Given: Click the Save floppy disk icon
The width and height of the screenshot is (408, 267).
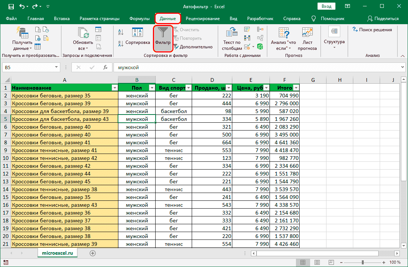Looking at the screenshot, I should tap(11, 6).
